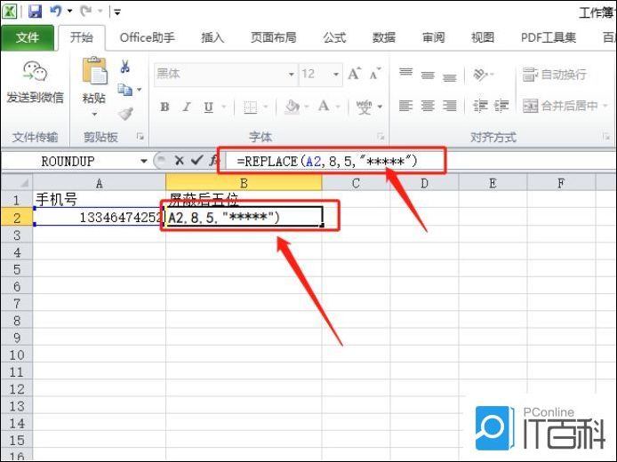Decrease font size with small A icon

click(x=375, y=74)
